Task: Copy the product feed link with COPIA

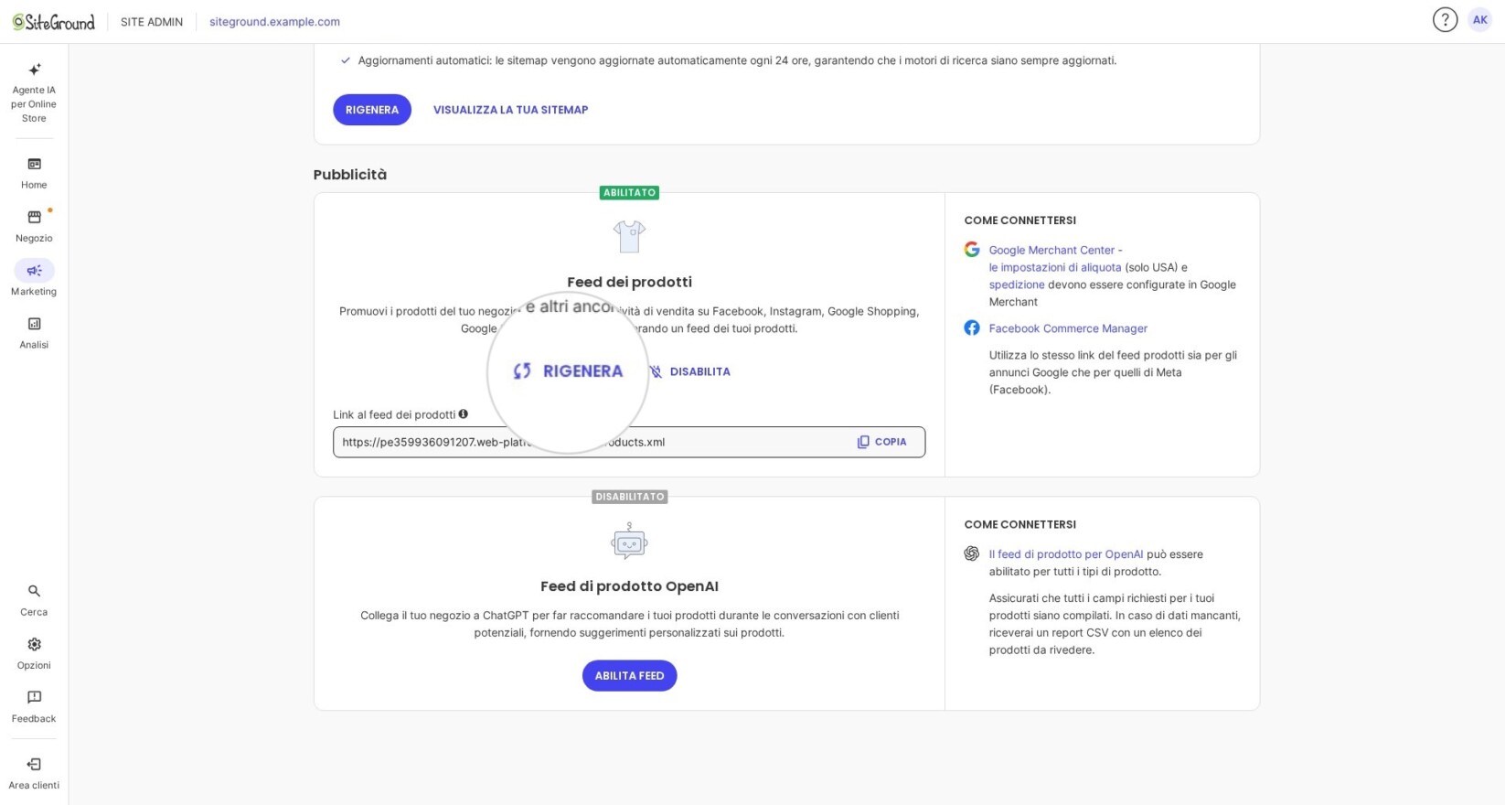Action: 882,442
